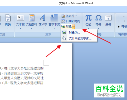Click the Object (对象) ribbon button
The height and width of the screenshot is (100, 127).
pos(67,27)
